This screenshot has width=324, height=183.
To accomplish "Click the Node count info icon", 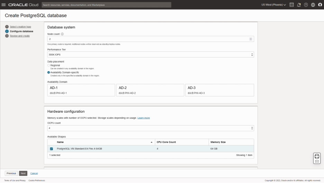I will point(62,34).
